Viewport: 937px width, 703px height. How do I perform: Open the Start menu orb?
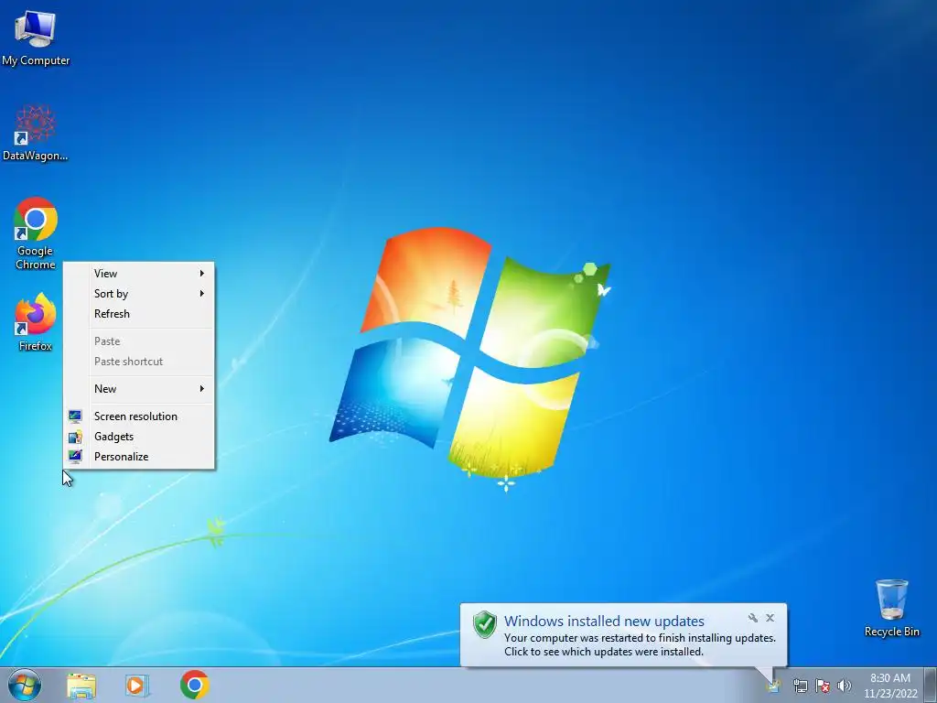click(25, 685)
